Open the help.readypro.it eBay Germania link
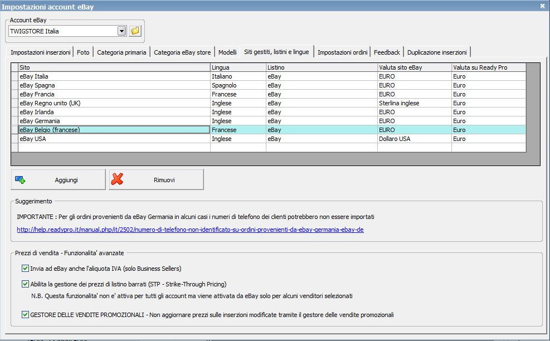 pos(190,230)
